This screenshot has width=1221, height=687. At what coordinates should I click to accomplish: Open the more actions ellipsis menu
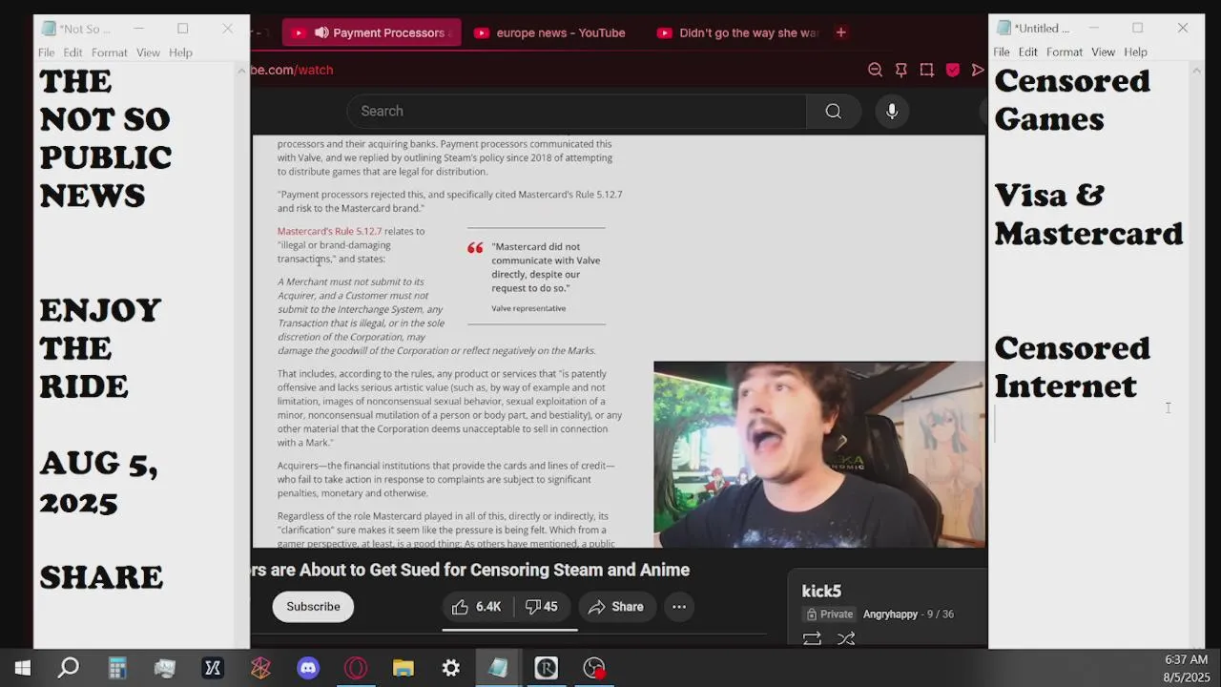point(679,607)
